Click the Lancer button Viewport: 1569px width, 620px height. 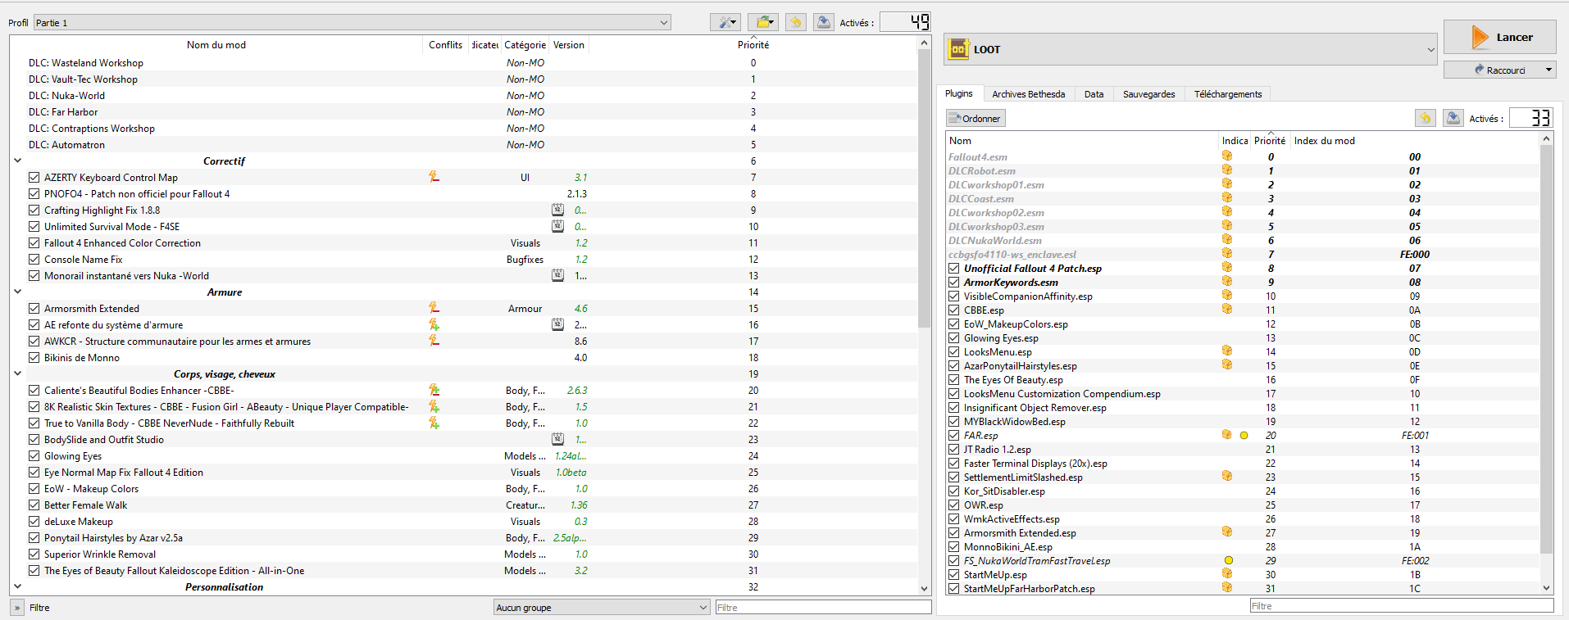point(1499,37)
